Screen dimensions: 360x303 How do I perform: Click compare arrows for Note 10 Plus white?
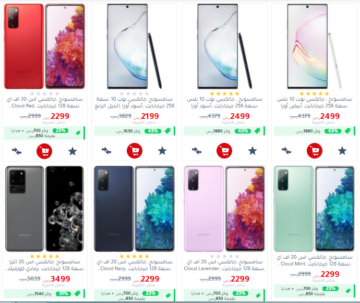(x=286, y=151)
